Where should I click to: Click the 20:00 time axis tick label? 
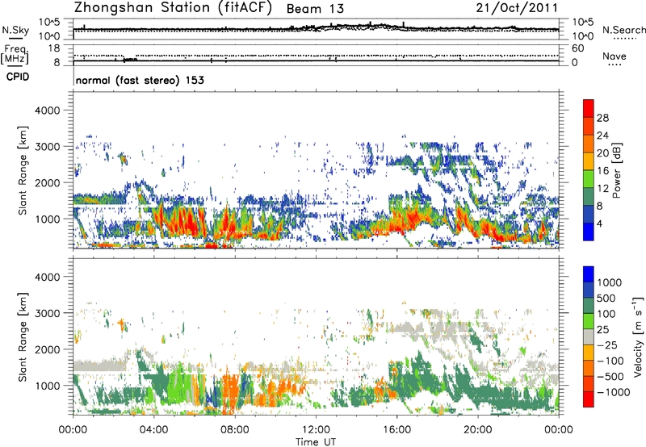(477, 430)
